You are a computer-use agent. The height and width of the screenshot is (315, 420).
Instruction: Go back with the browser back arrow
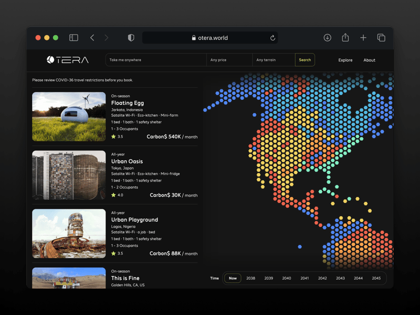(x=92, y=38)
